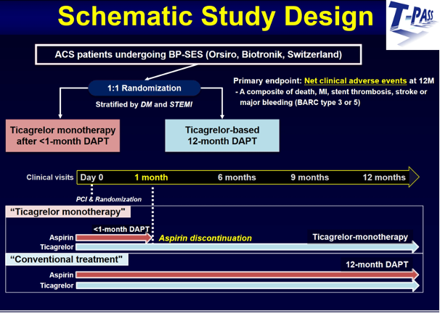The height and width of the screenshot is (313, 440).
Task: Select 'major bleeding (BARC type 3 or 5)' text
Action: coord(300,102)
